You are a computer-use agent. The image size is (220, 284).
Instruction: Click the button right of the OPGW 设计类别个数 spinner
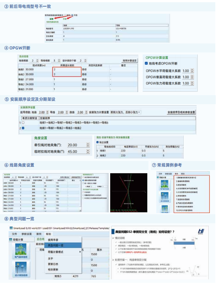click(130, 60)
